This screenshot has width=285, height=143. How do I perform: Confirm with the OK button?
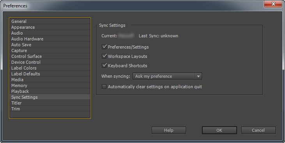(x=220, y=130)
